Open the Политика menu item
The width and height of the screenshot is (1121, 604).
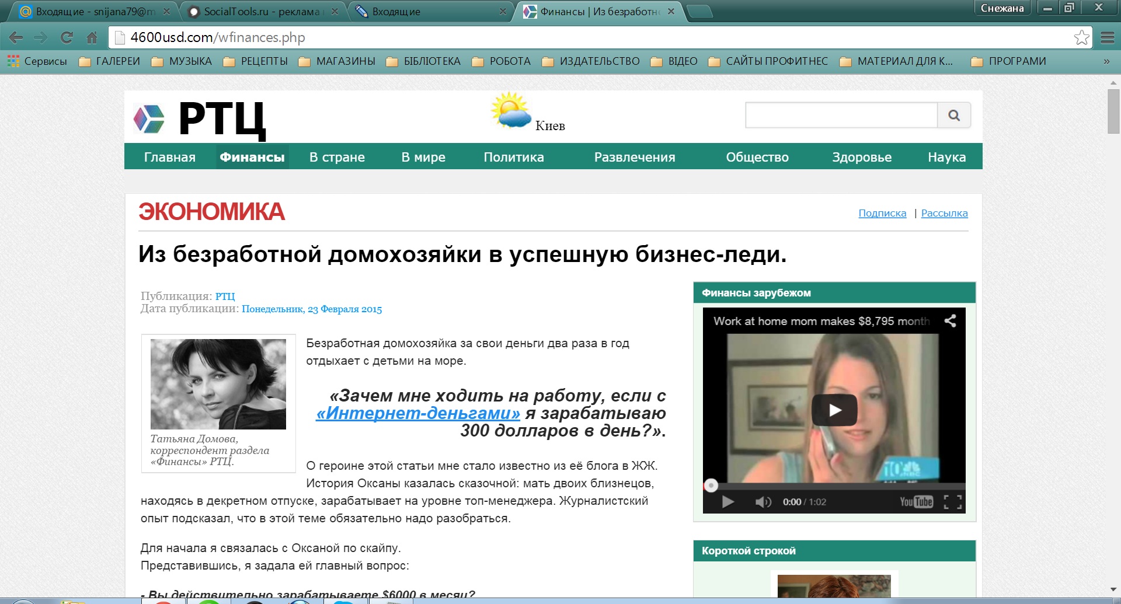pyautogui.click(x=514, y=157)
